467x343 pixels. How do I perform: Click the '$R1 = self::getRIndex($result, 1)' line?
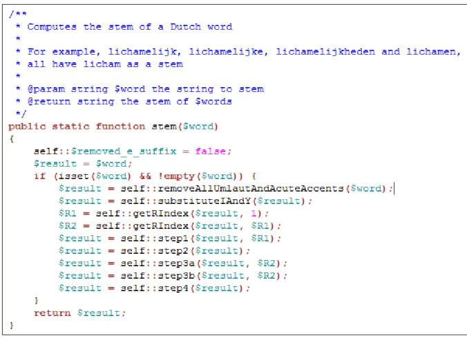(x=164, y=214)
